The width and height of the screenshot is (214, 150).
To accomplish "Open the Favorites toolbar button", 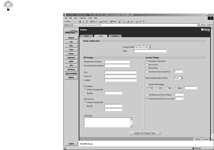I will (x=103, y=21).
